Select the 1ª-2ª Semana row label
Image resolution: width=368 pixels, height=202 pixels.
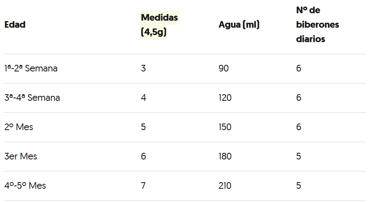pos(31,69)
